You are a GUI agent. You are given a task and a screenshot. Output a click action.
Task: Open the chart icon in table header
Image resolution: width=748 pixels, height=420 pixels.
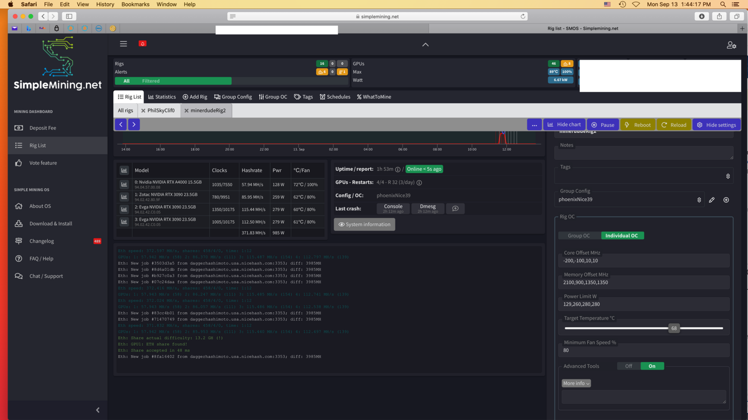pos(124,170)
